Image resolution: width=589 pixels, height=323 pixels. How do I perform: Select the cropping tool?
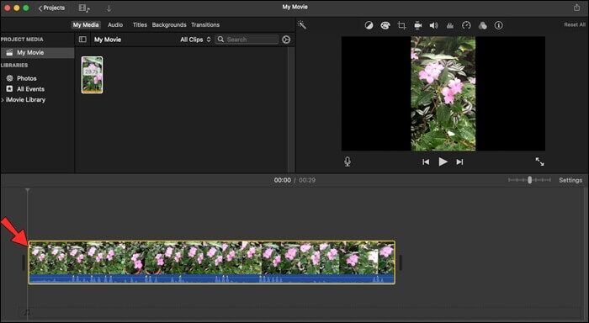[x=401, y=25]
